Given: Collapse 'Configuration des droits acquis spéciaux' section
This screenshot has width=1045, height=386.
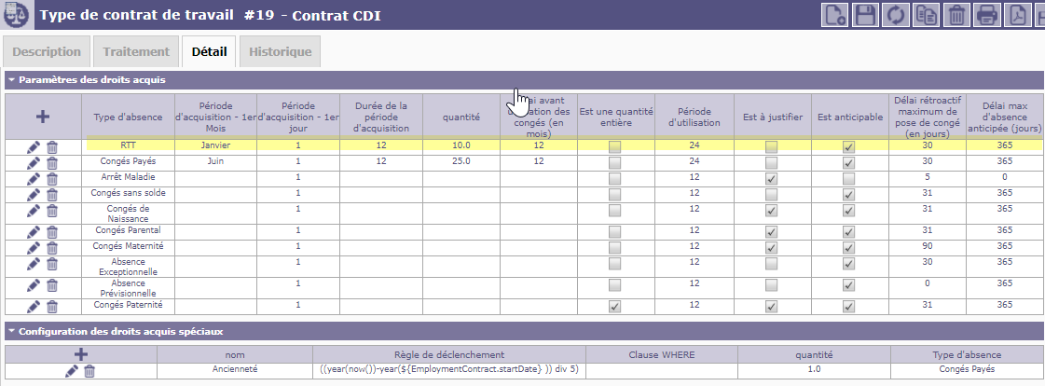Looking at the screenshot, I should point(11,331).
